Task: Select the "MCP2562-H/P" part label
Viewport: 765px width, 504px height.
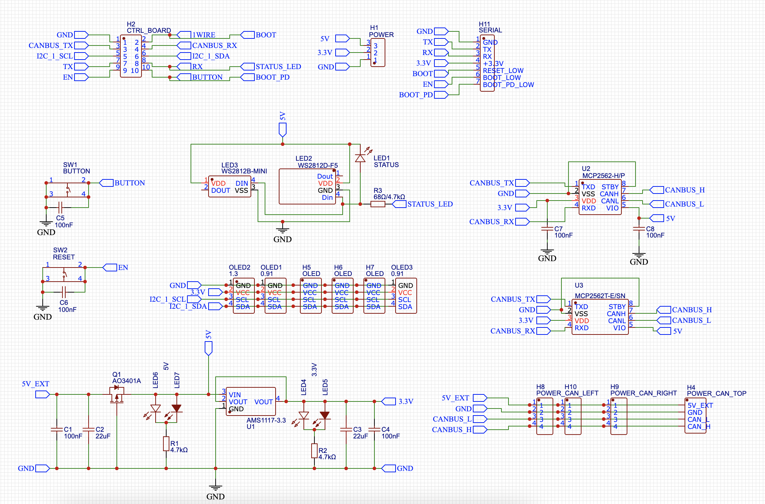Action: [x=603, y=176]
